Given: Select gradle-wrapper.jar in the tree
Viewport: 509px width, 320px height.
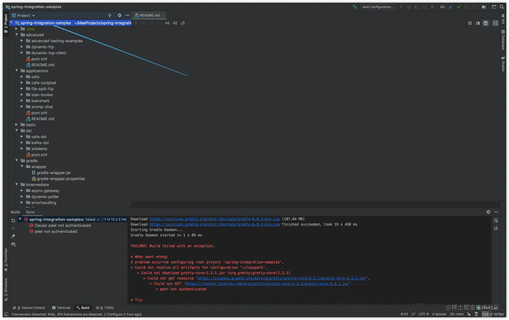Looking at the screenshot, I should (54, 173).
